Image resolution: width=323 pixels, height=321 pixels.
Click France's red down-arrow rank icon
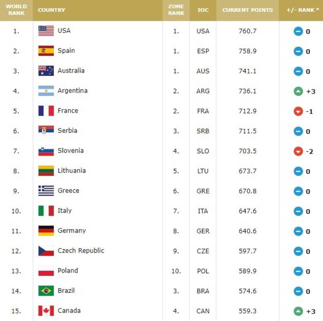click(298, 111)
